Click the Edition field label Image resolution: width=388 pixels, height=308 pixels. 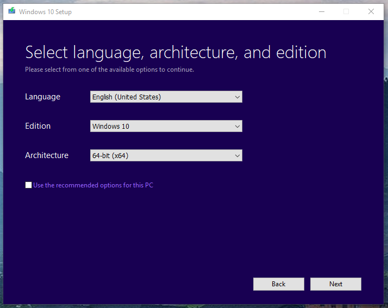coord(37,126)
